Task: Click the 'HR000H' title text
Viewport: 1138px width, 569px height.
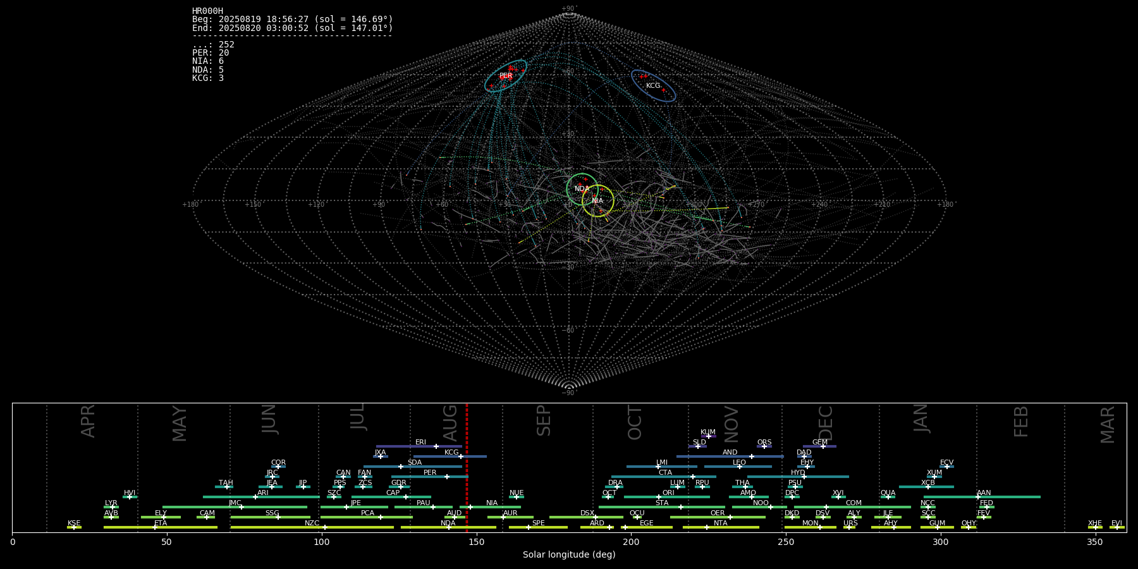Action: (x=207, y=11)
